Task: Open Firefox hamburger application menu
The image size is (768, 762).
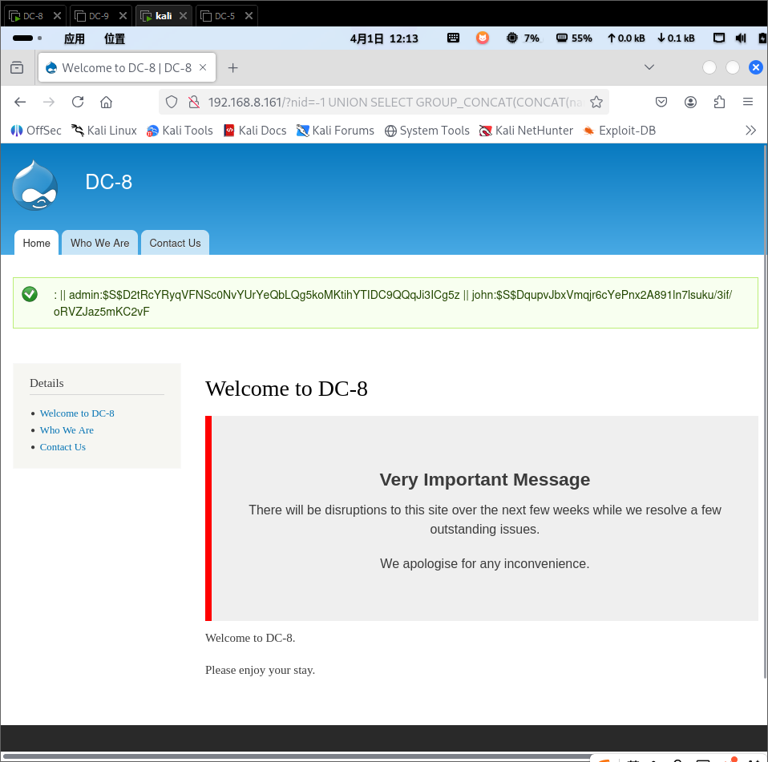Action: point(748,102)
